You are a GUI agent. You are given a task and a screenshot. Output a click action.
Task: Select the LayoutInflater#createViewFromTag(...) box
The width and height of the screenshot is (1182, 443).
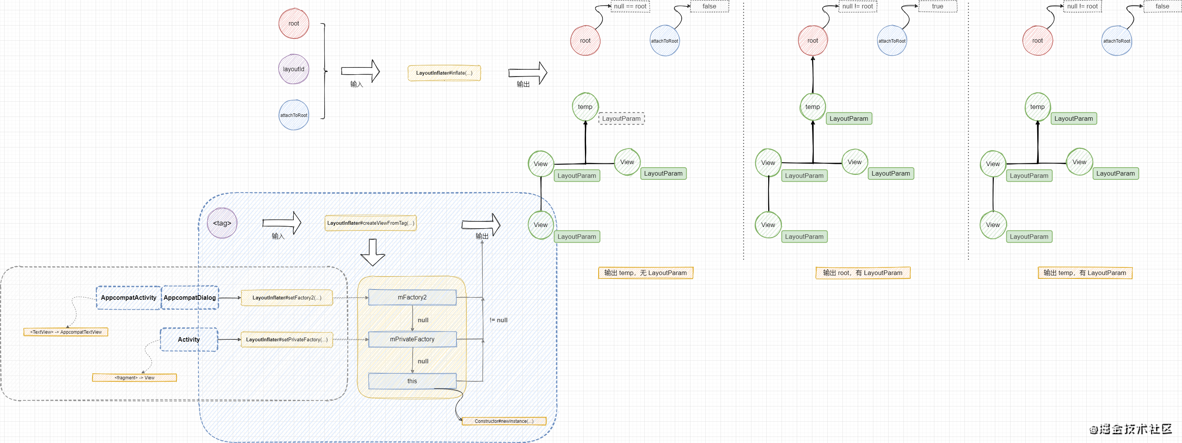pos(370,223)
